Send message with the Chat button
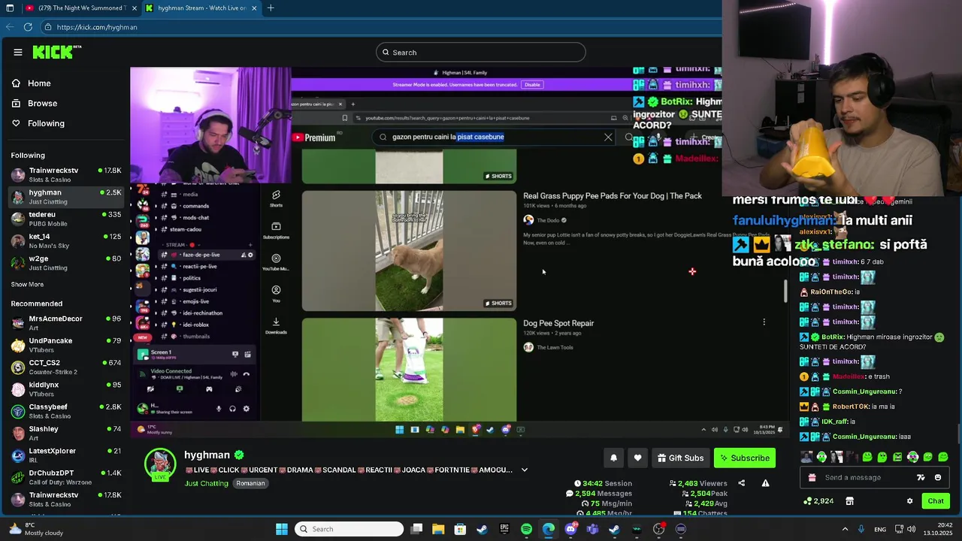 (x=936, y=500)
